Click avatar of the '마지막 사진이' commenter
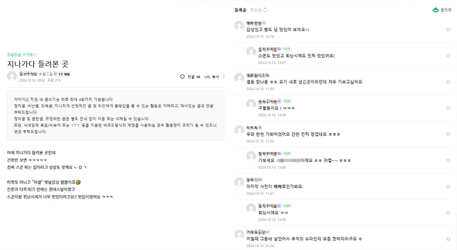The image size is (457, 250). tap(239, 182)
